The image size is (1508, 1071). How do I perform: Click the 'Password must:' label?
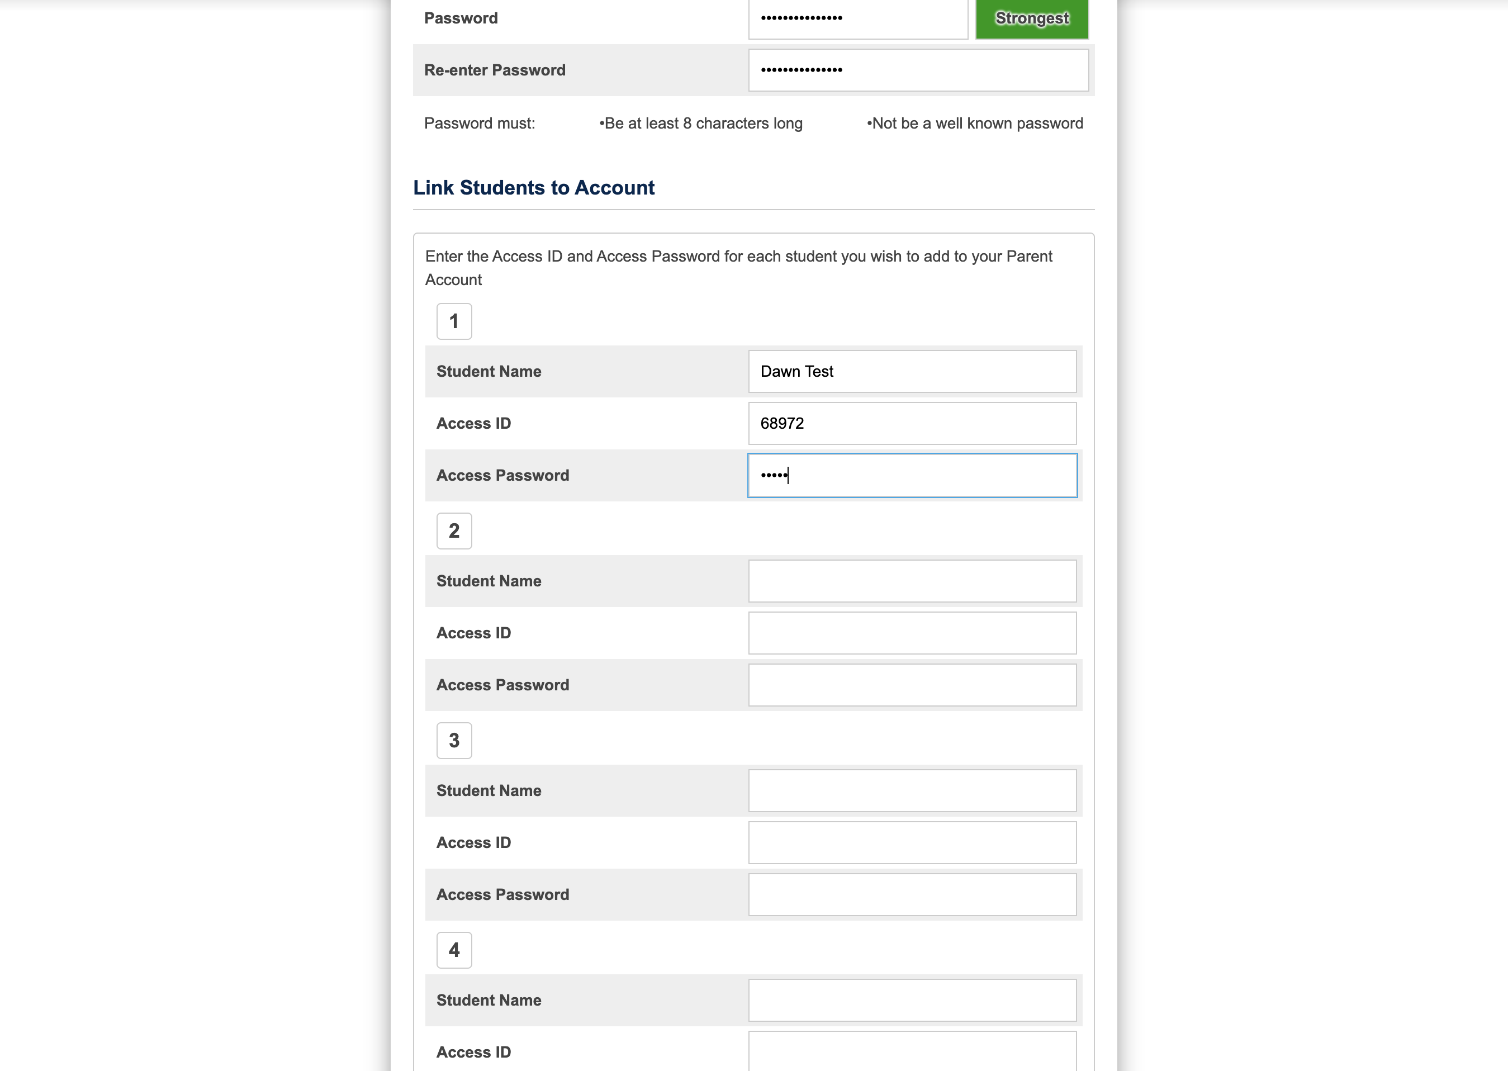pos(480,124)
